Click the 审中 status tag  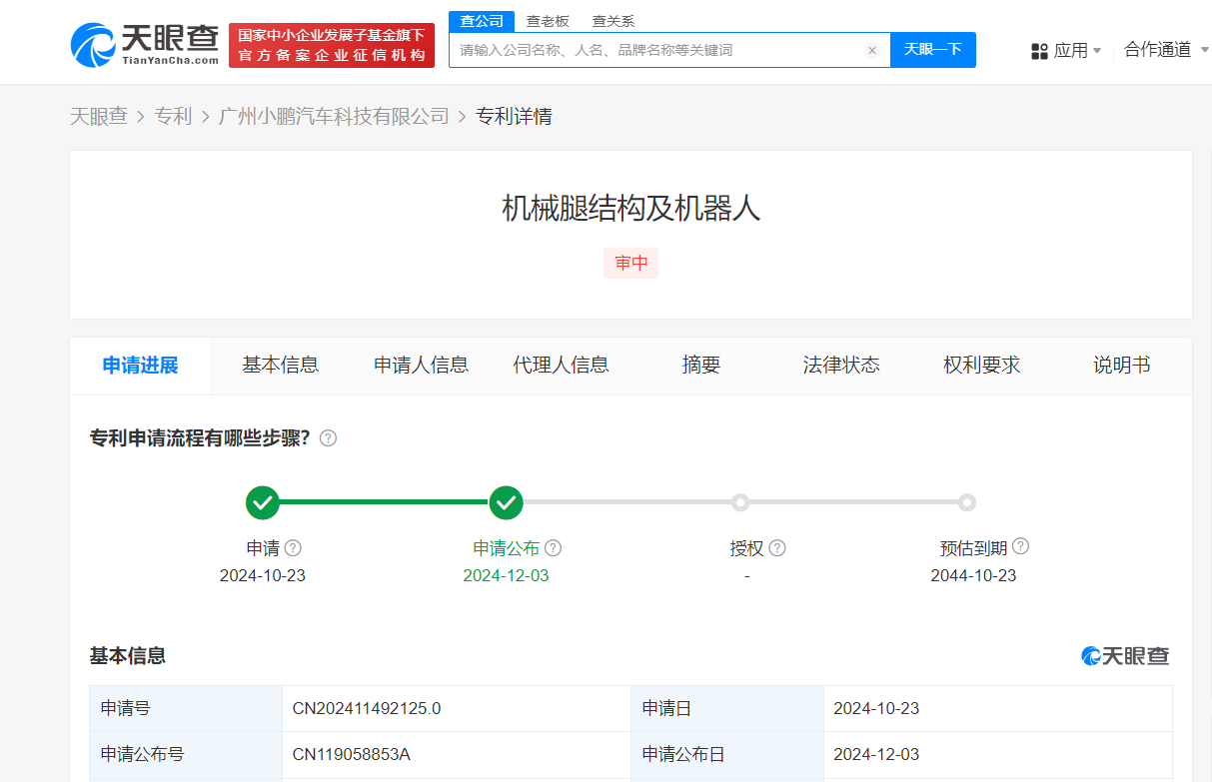tap(631, 264)
